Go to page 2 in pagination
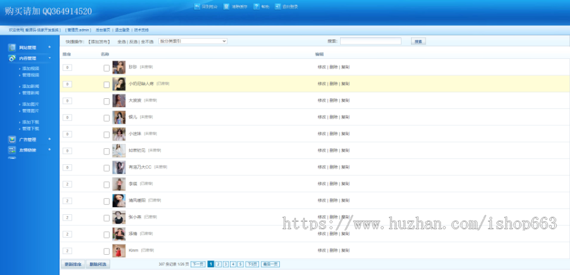The width and height of the screenshot is (570, 275). pos(218,264)
